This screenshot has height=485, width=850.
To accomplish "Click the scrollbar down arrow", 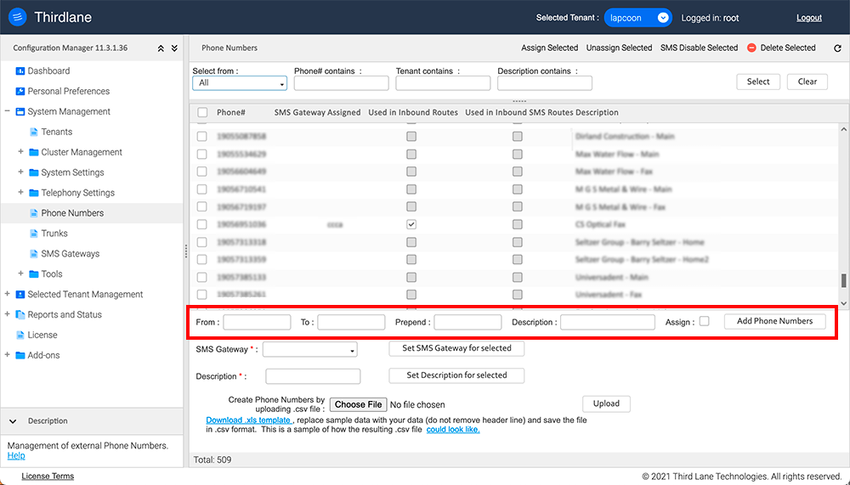I will coord(843,303).
